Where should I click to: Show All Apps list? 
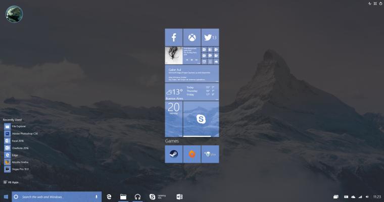11,182
